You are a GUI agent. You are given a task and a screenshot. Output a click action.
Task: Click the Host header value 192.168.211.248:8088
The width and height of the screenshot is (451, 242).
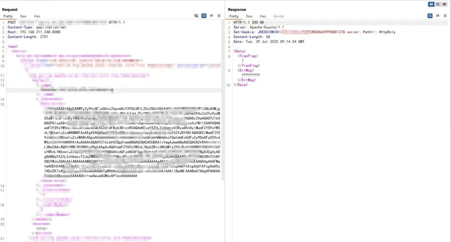[x=39, y=32]
